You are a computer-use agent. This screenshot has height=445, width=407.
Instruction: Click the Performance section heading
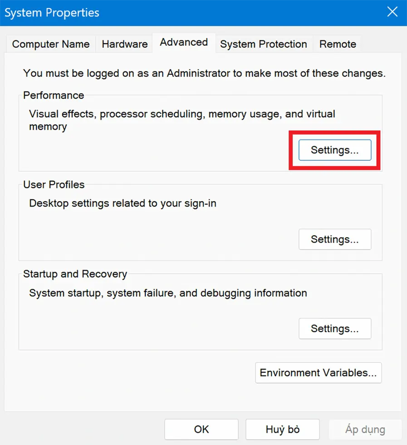(x=53, y=95)
